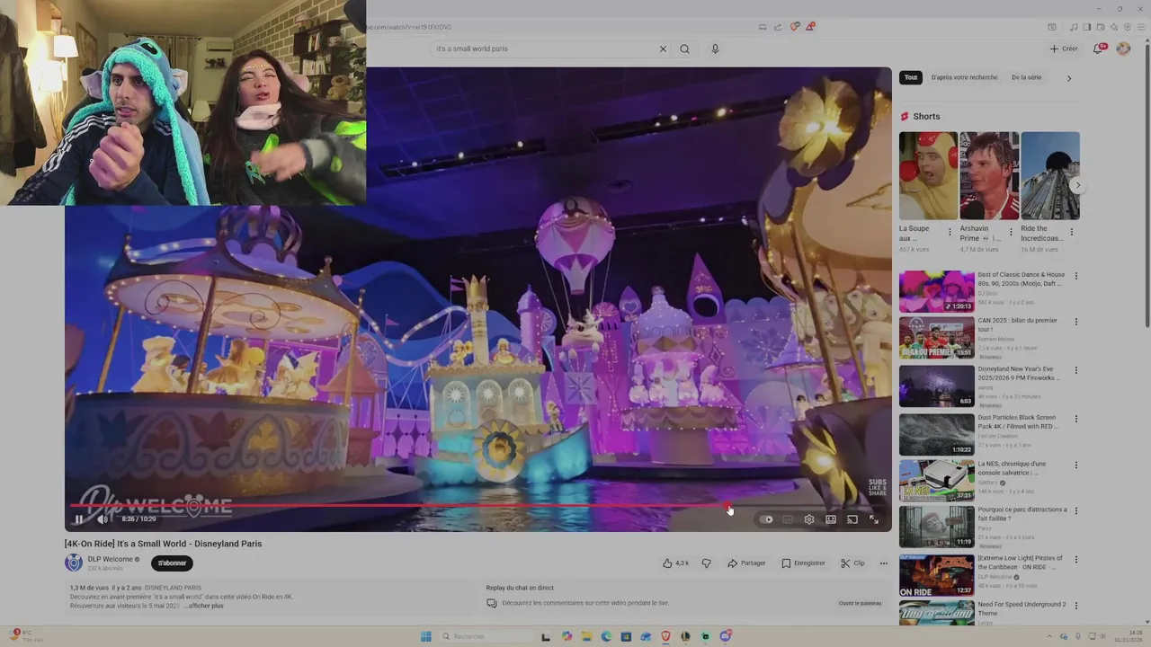Like the video (4,3 k thumbs up)
The height and width of the screenshot is (647, 1151).
(x=675, y=563)
